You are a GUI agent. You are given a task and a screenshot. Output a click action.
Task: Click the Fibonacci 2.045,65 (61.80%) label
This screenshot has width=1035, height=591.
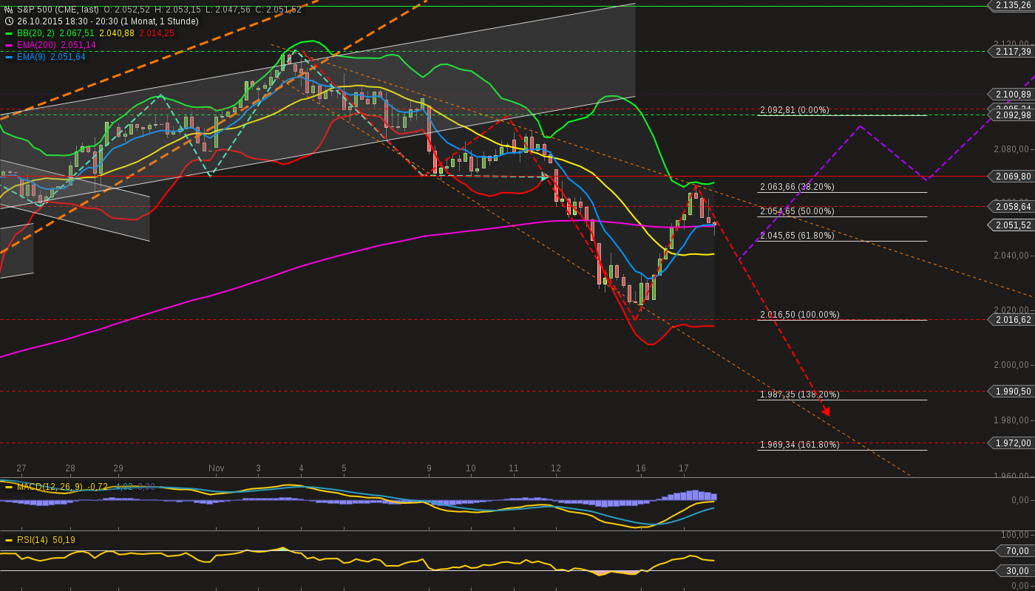tap(797, 236)
